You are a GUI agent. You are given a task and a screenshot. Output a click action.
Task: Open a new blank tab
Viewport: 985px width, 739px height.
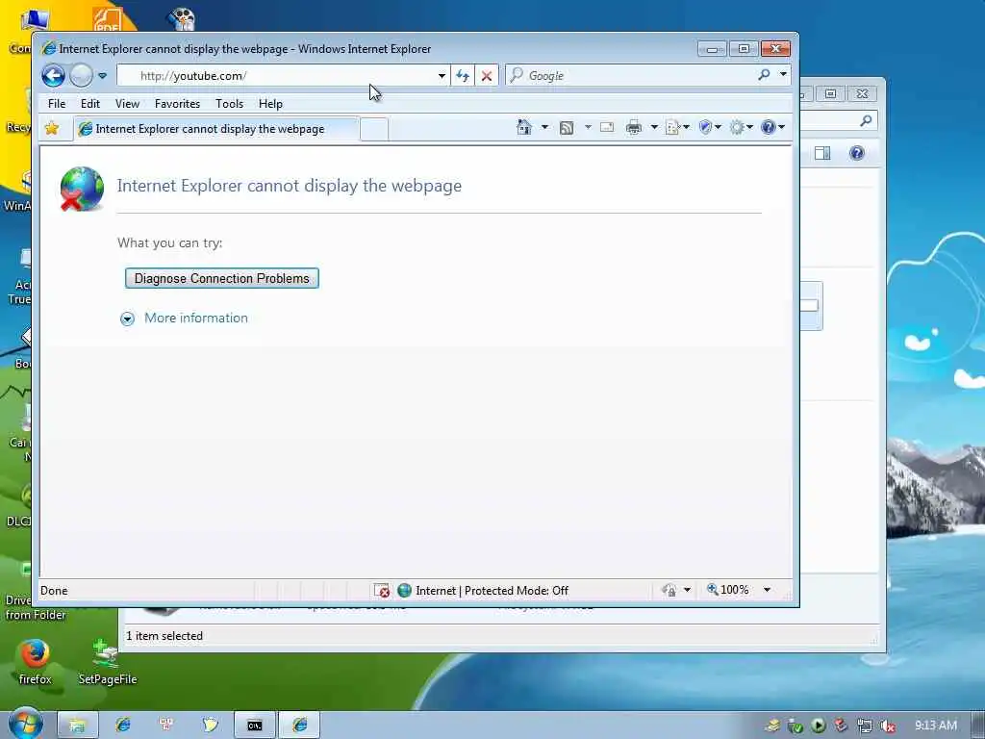(374, 130)
